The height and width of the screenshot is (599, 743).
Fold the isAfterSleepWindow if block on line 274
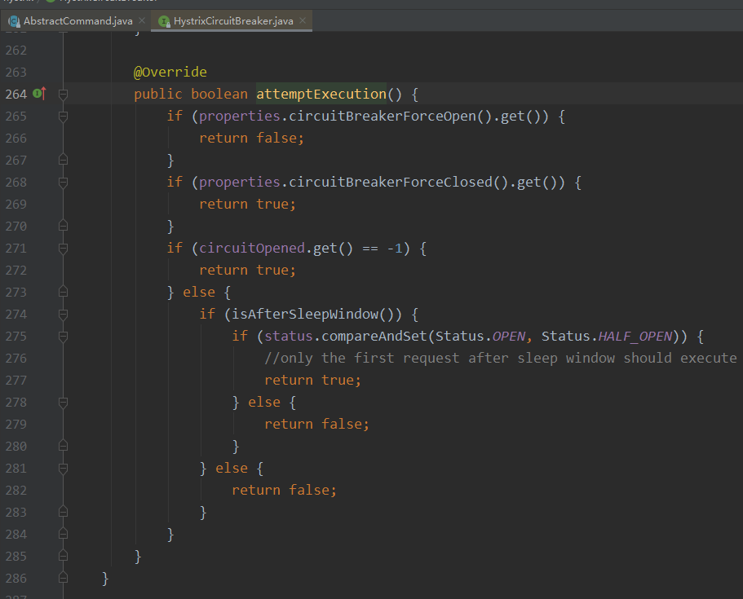click(x=63, y=315)
